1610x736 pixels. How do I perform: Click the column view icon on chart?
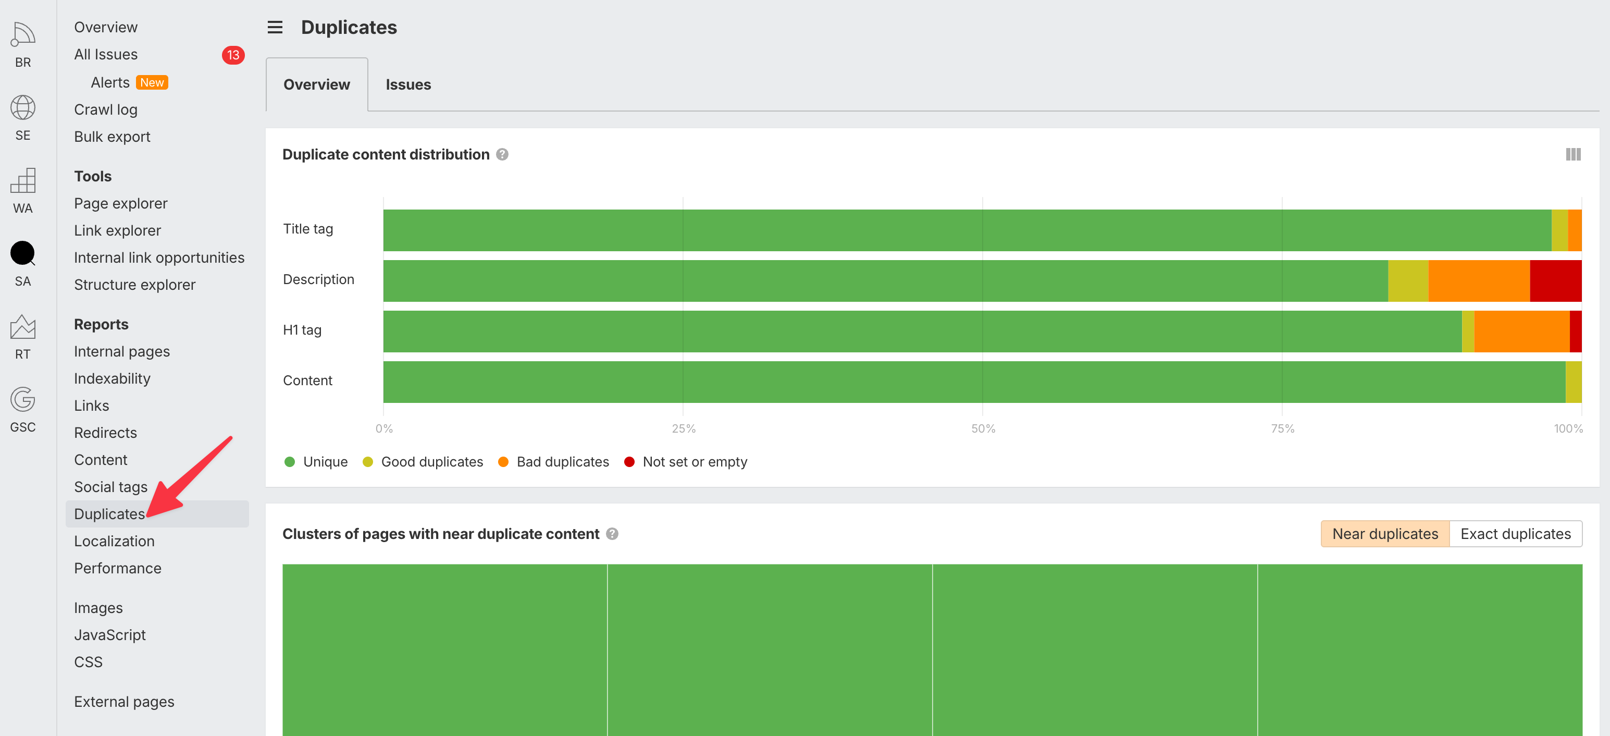(x=1572, y=154)
